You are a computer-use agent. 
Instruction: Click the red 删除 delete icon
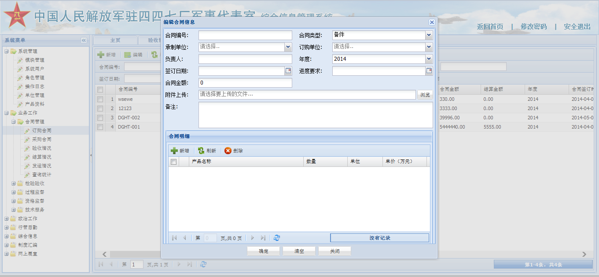pyautogui.click(x=228, y=151)
